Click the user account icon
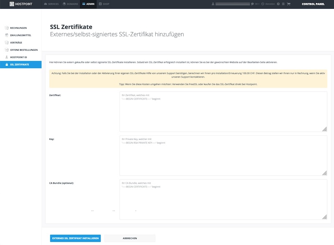This screenshot has height=245, width=334. tap(213, 4)
